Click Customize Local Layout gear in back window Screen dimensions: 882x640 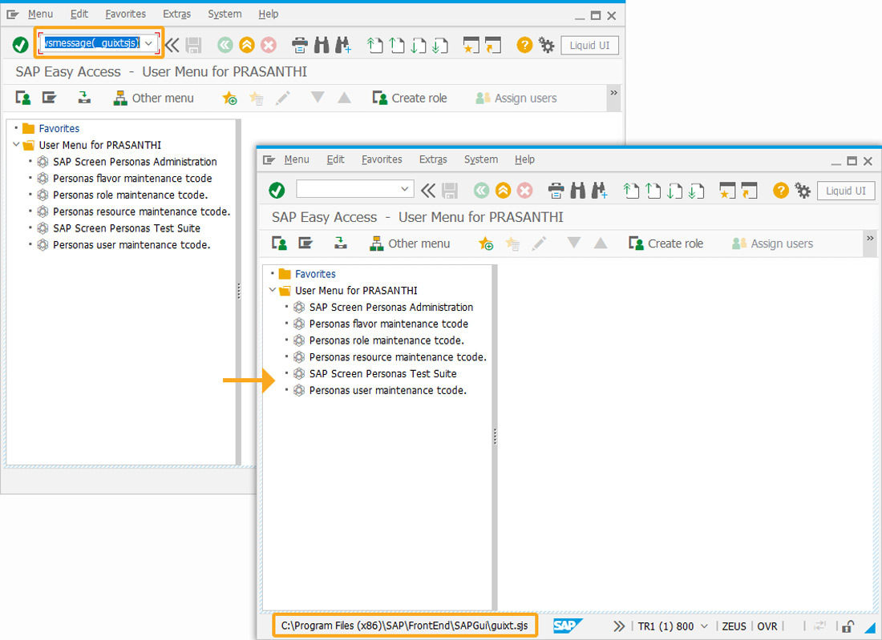pyautogui.click(x=546, y=45)
